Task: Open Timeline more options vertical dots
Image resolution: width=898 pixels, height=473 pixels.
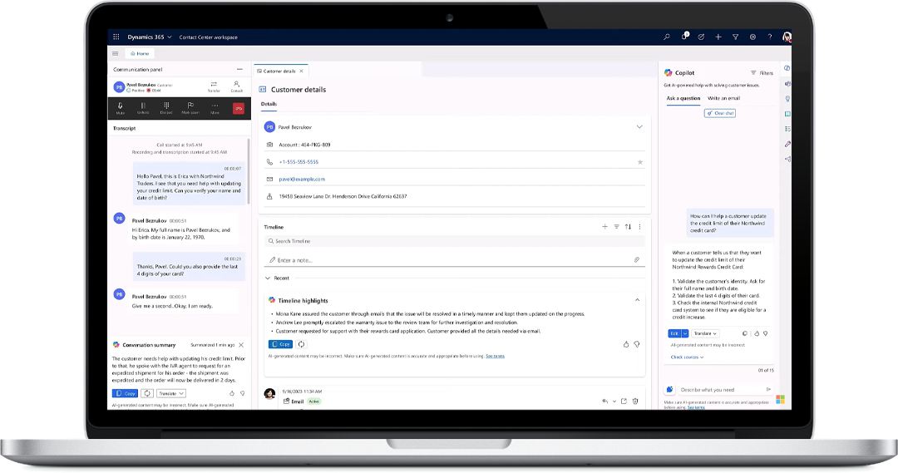Action: point(639,227)
